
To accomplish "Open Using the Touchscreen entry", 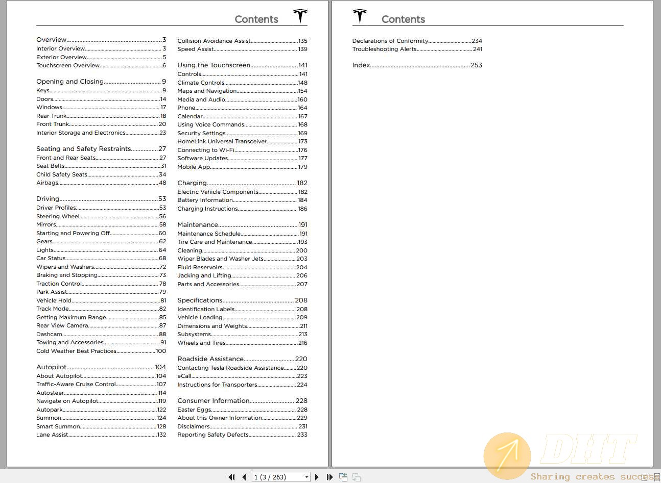I will coord(242,65).
